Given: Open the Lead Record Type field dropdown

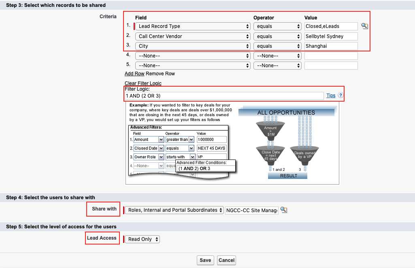Looking at the screenshot, I should (x=193, y=26).
